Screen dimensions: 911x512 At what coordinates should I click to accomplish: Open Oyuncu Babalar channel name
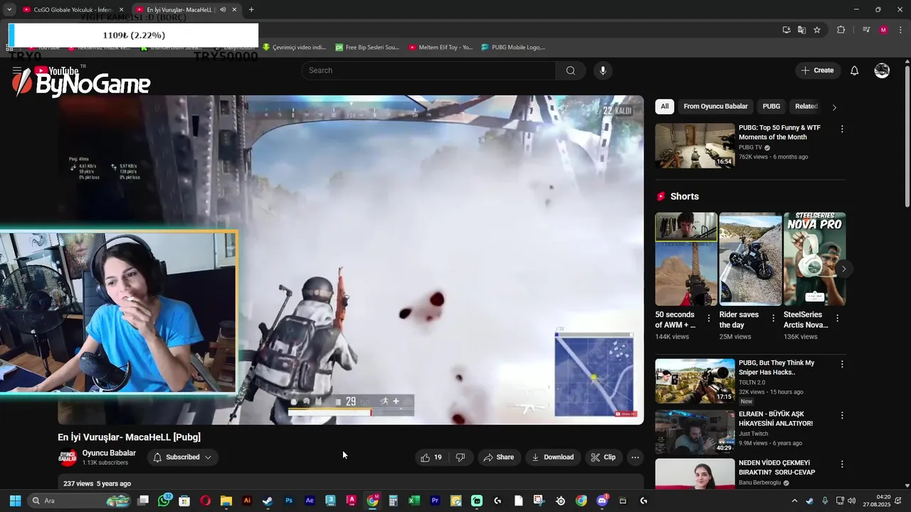point(109,453)
